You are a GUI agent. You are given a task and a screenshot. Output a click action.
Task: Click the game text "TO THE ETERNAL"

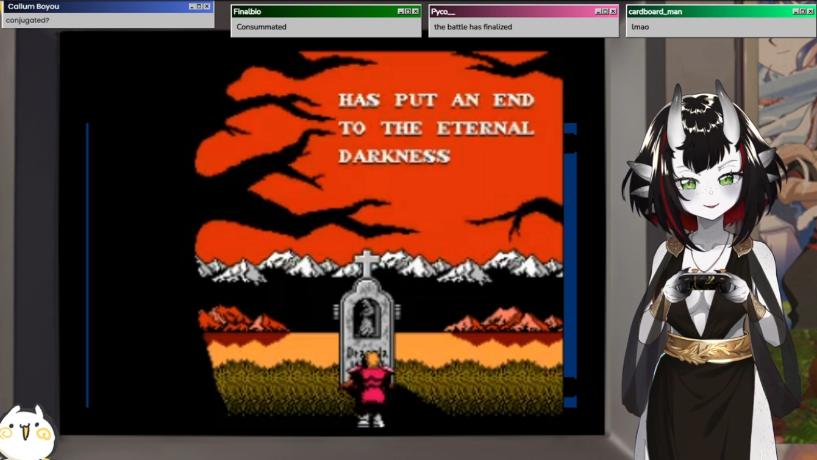click(x=437, y=128)
